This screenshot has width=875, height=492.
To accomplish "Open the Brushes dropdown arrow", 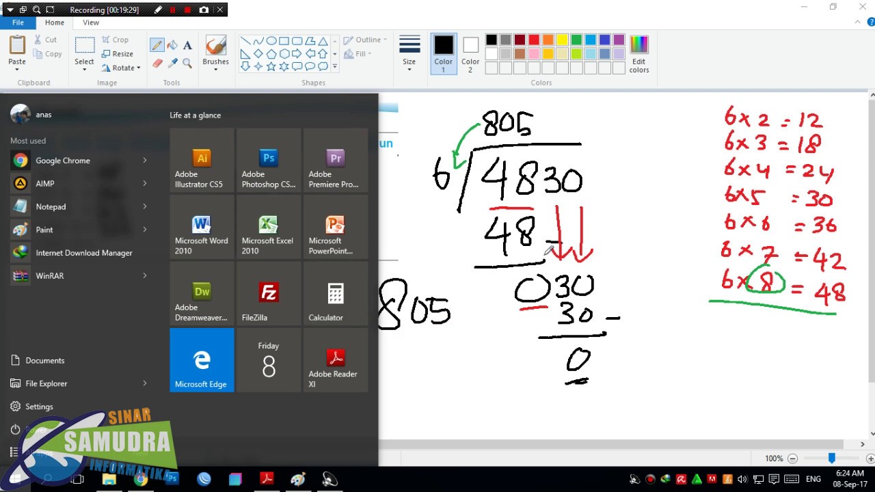I will [215, 70].
